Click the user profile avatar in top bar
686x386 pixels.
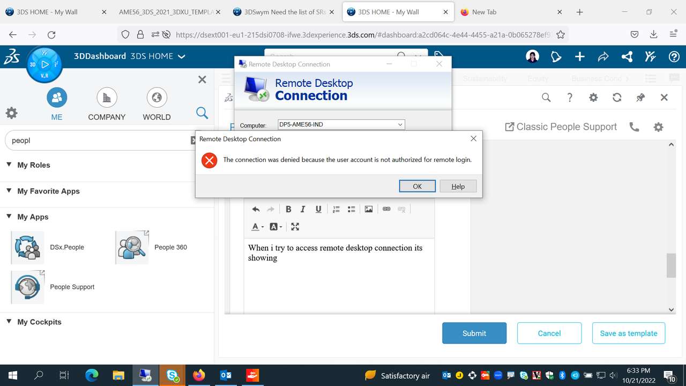point(533,56)
